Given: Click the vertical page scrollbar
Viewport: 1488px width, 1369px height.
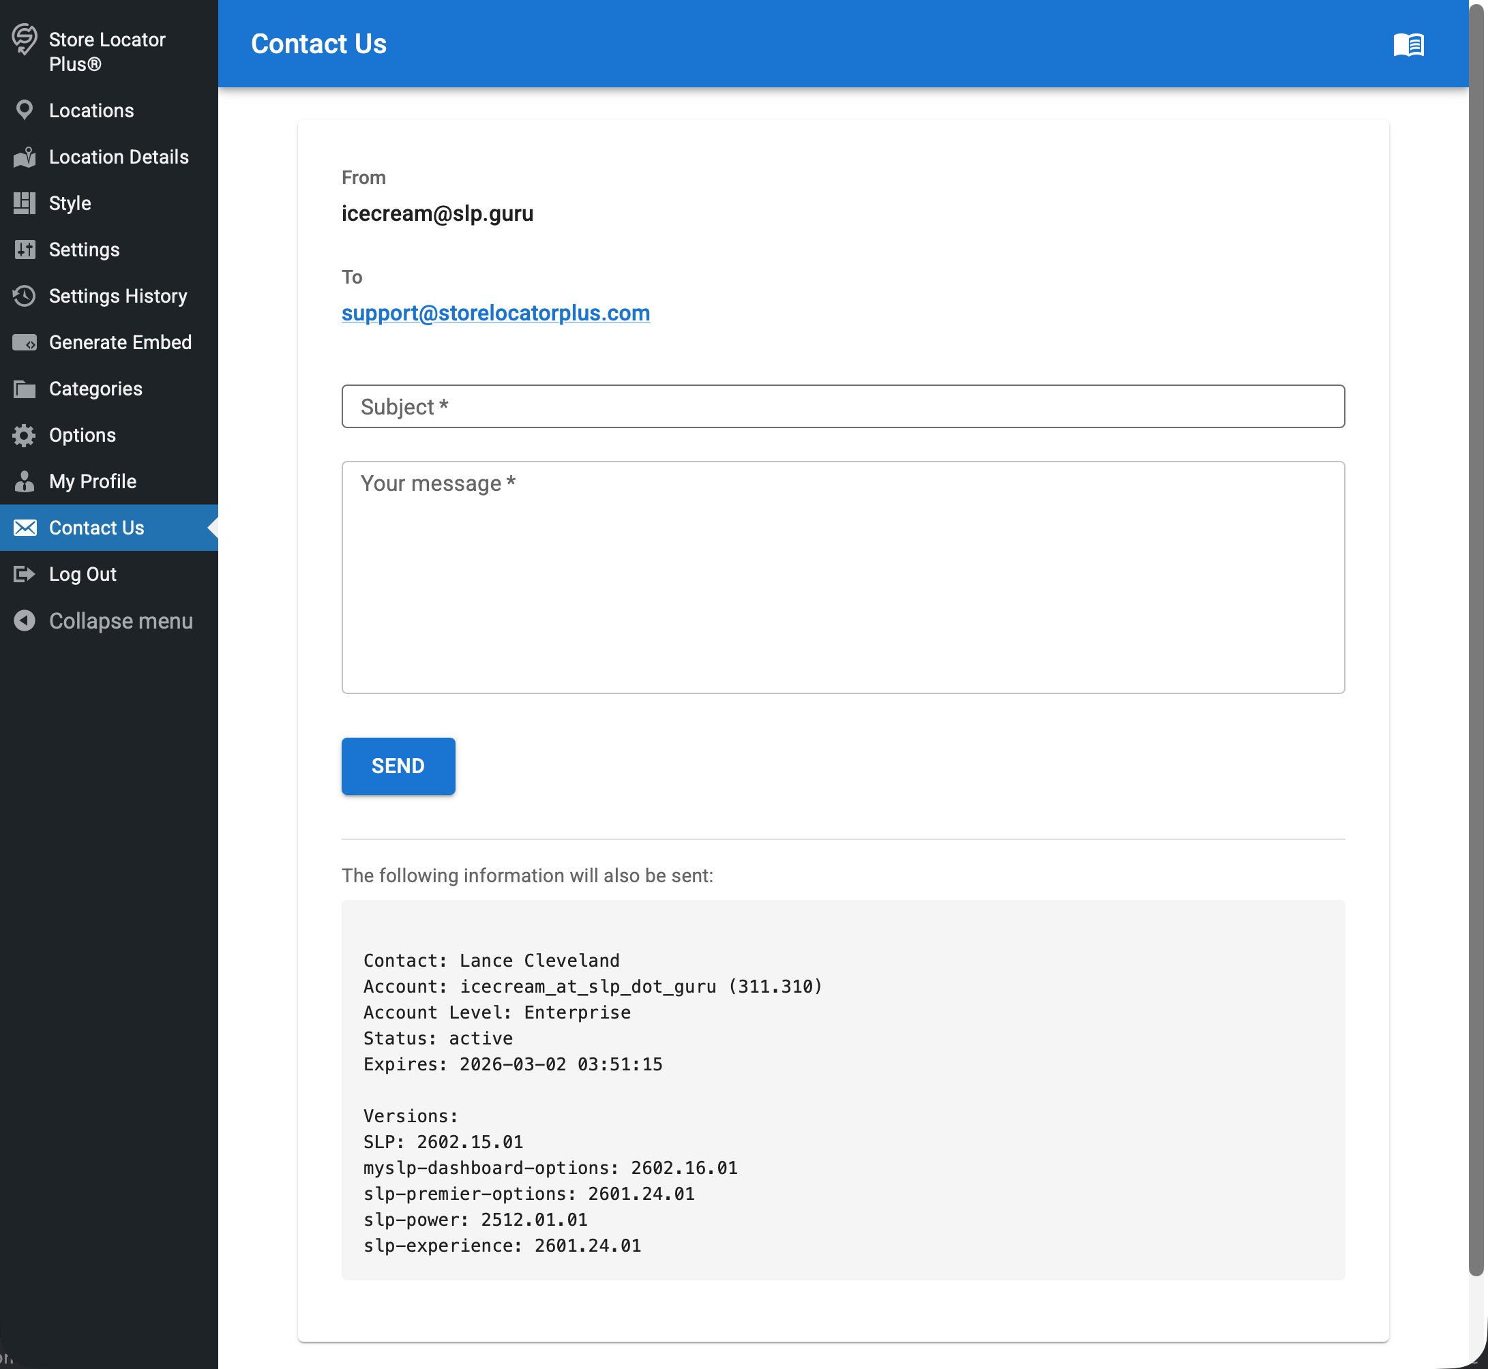Looking at the screenshot, I should coord(1477,637).
